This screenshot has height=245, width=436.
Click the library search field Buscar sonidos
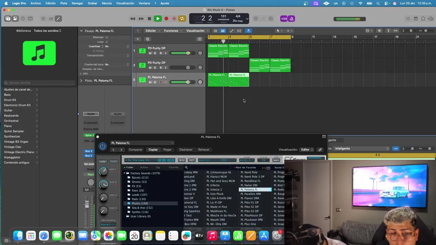(x=39, y=83)
